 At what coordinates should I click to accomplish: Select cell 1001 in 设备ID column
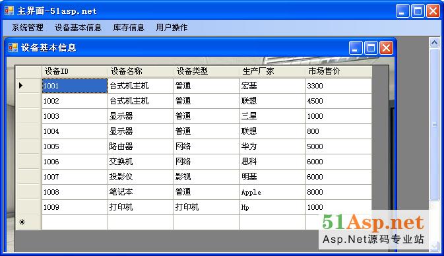[x=75, y=86]
